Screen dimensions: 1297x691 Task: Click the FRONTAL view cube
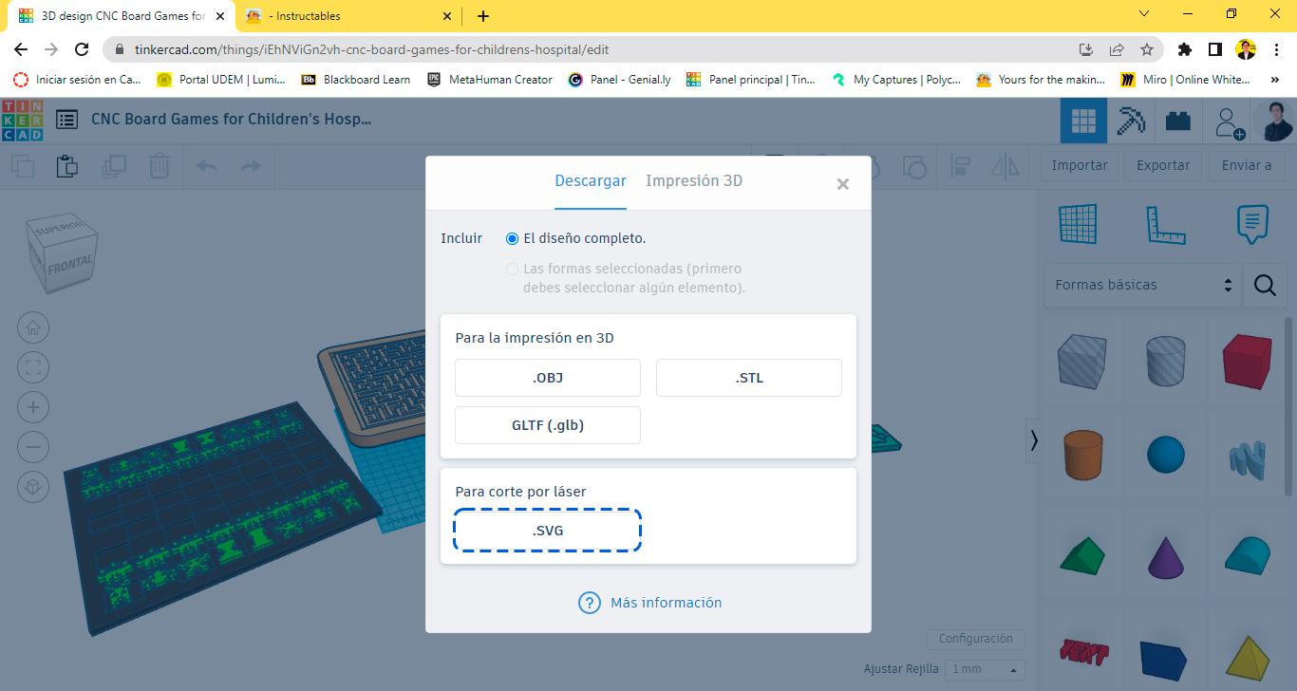click(69, 264)
